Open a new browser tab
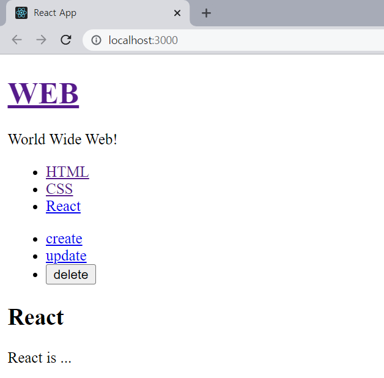 tap(206, 13)
